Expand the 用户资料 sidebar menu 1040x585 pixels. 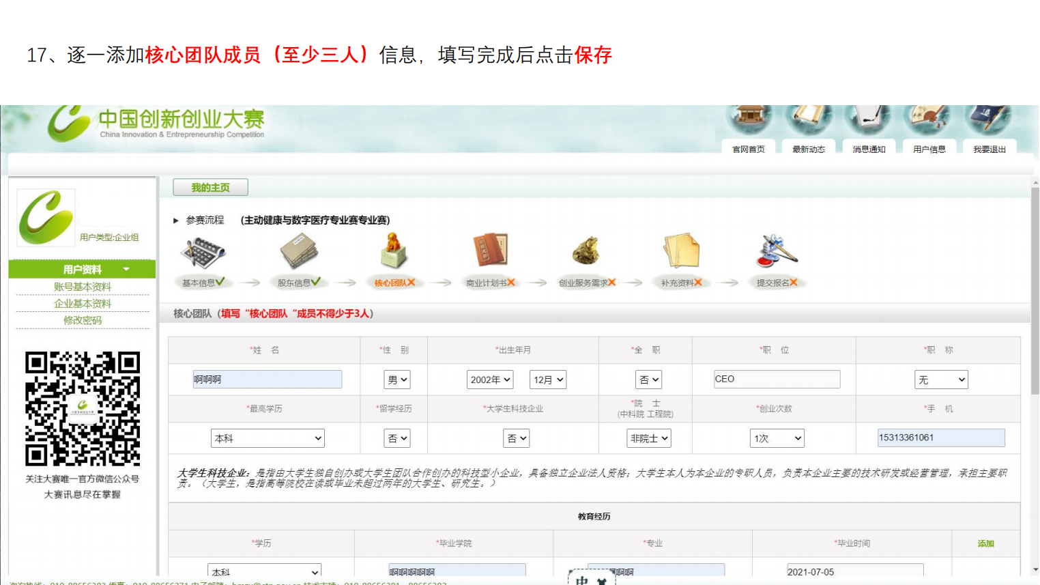coord(83,269)
